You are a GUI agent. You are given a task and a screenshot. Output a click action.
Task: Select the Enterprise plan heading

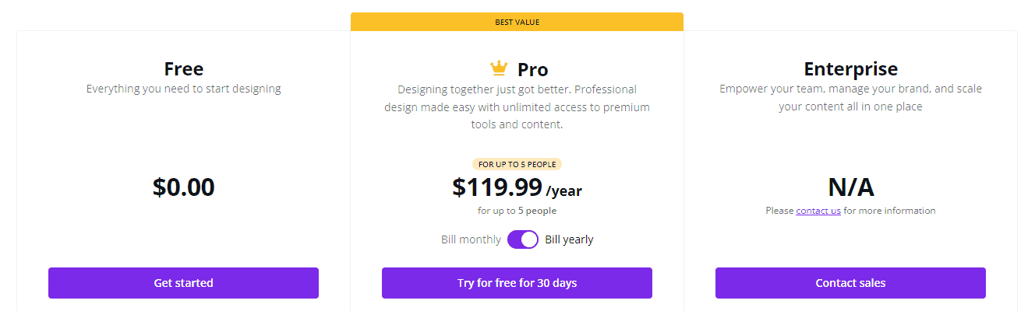(x=850, y=69)
